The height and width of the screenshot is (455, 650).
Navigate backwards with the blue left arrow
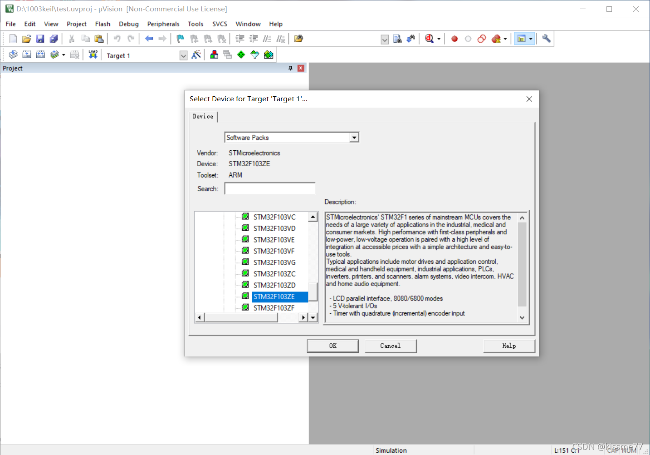(149, 39)
